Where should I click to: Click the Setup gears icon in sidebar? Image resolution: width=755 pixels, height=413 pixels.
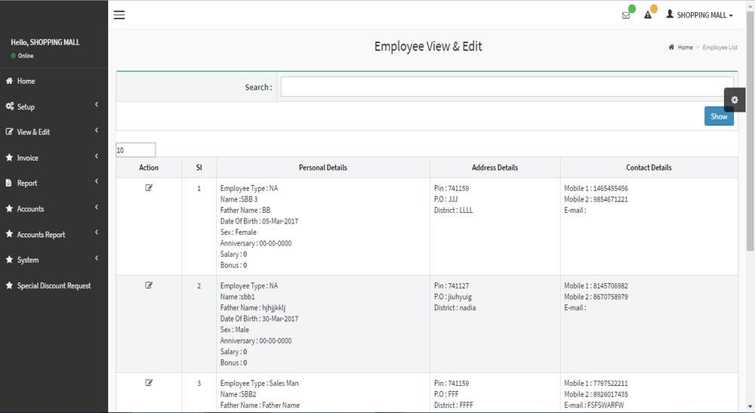tap(10, 106)
